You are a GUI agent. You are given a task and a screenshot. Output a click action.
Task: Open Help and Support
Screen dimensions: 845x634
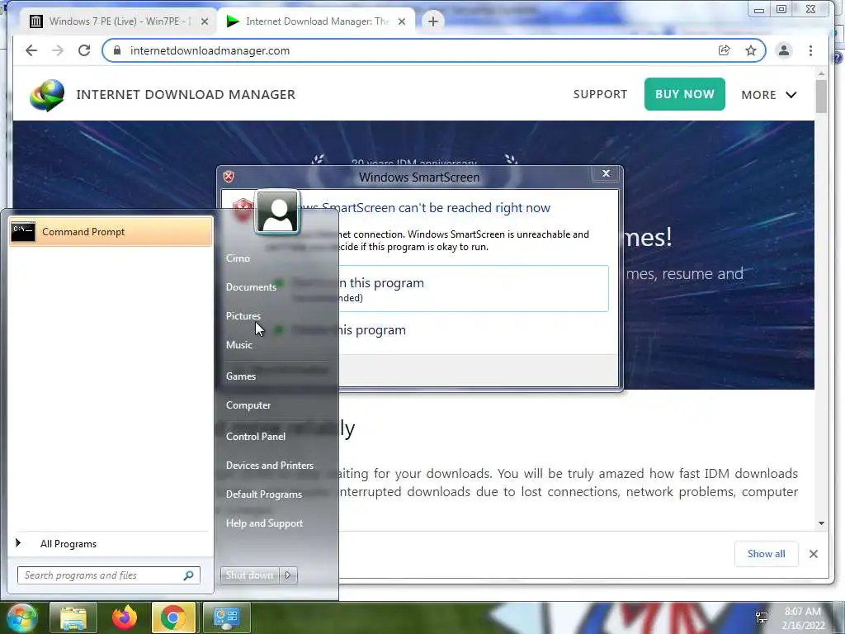(265, 523)
